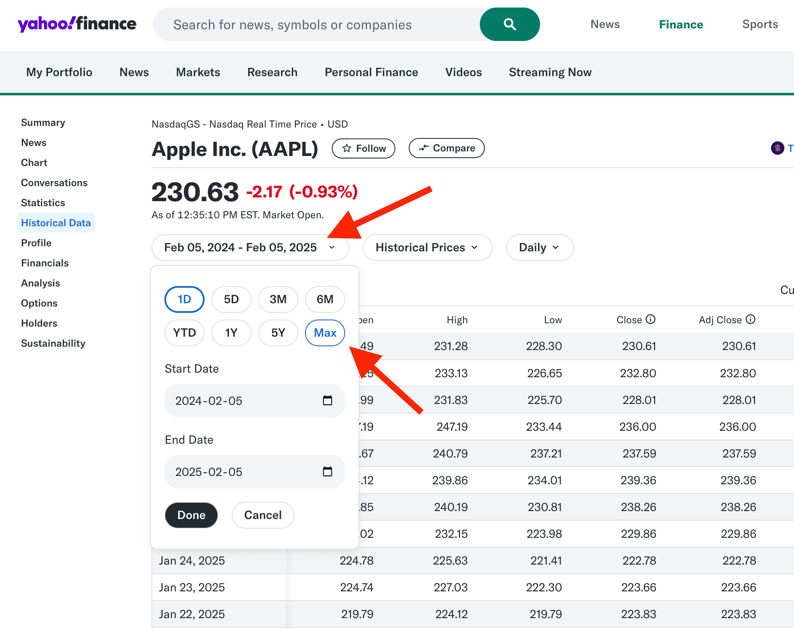Click the 236.00 Close value
Screen dimensions: 794x629
638,427
